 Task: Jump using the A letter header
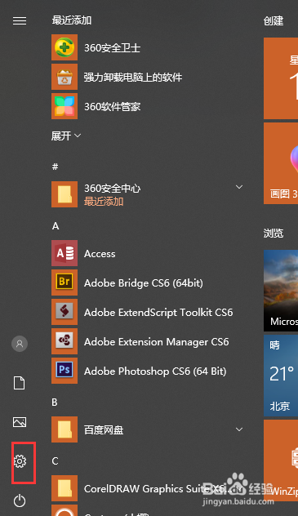(56, 226)
